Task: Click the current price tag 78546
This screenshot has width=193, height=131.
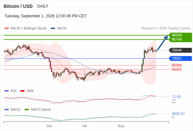Action: pyautogui.click(x=181, y=50)
